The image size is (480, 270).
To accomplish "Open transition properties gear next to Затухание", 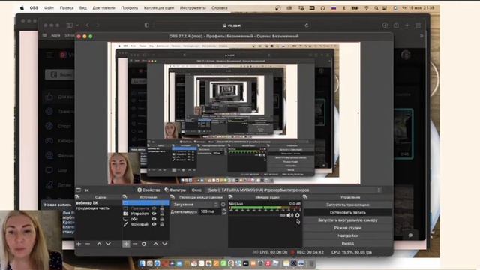I will point(223,205).
